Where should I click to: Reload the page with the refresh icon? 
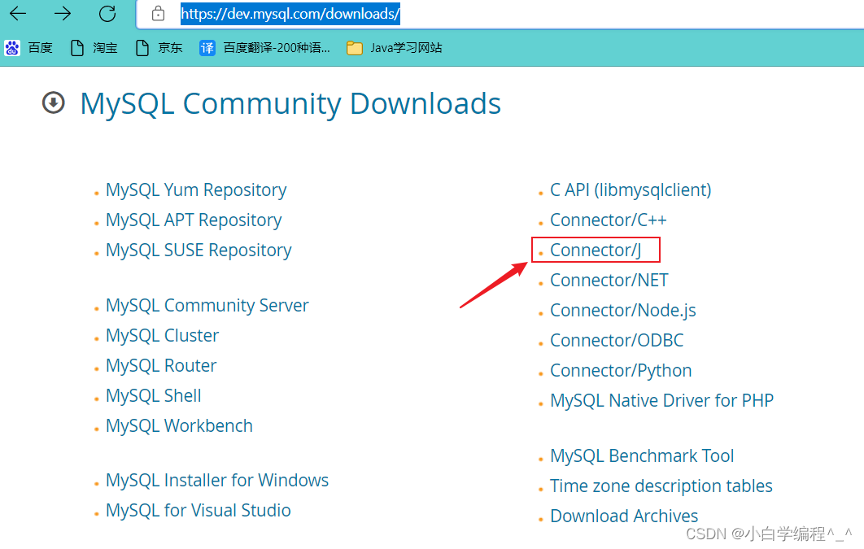107,13
